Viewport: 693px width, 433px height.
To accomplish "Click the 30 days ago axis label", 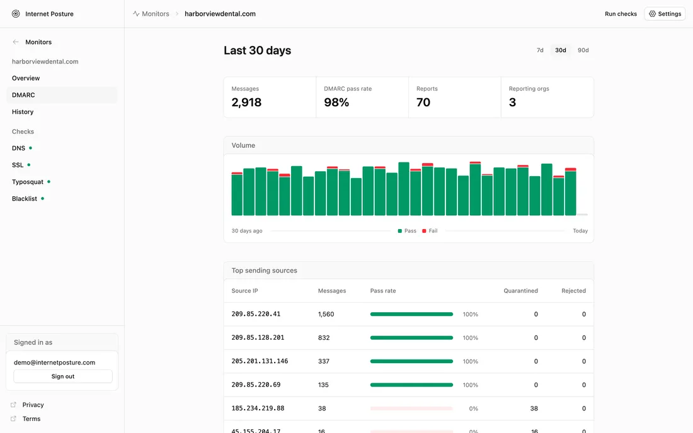I will point(246,231).
